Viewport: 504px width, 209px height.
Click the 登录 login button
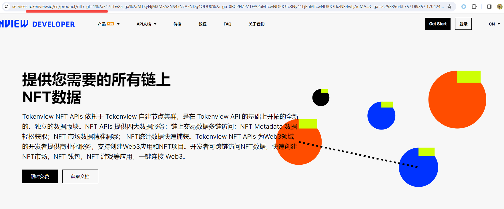pyautogui.click(x=463, y=24)
